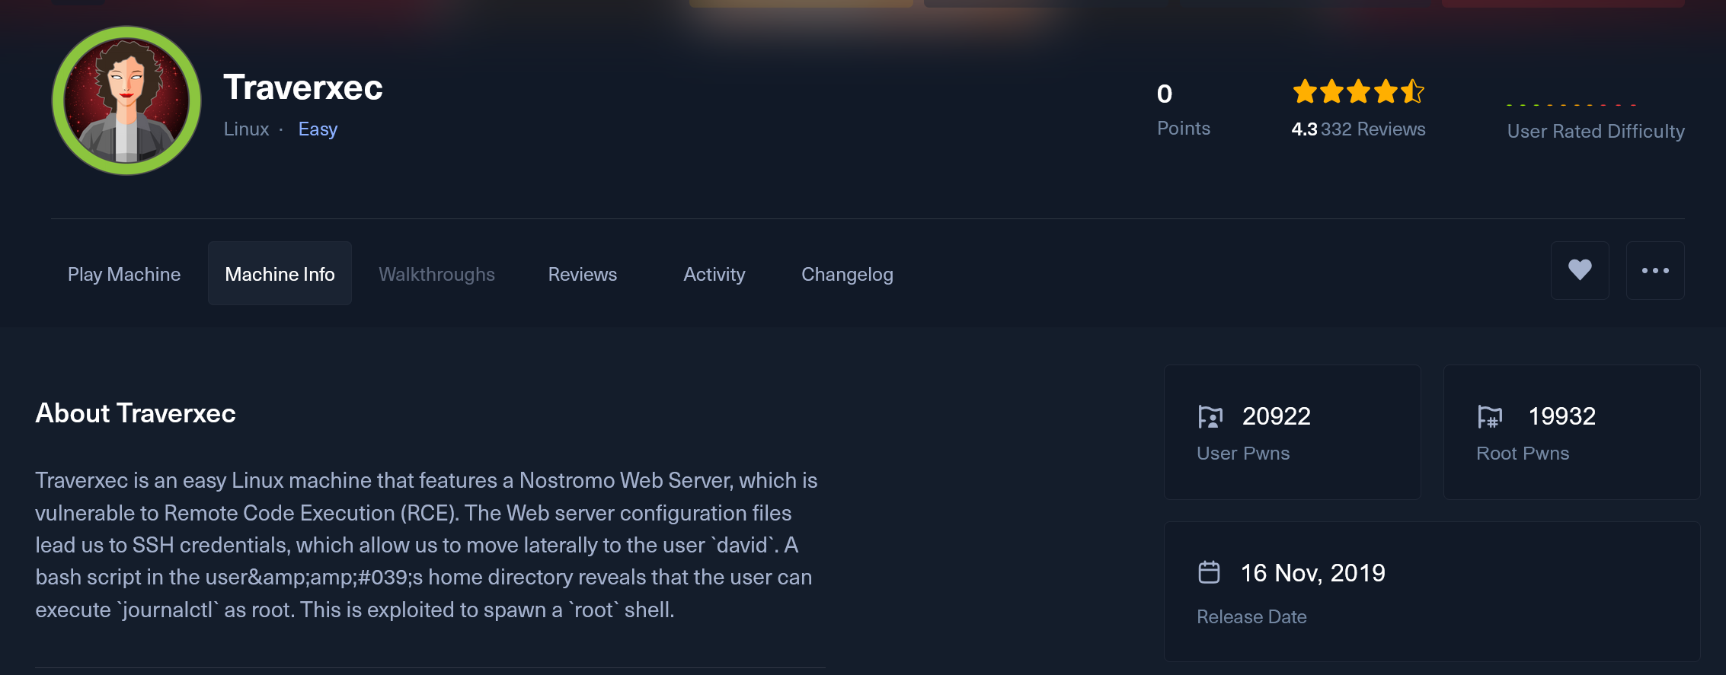Switch to the Play Machine tab
The height and width of the screenshot is (675, 1726).
point(124,274)
